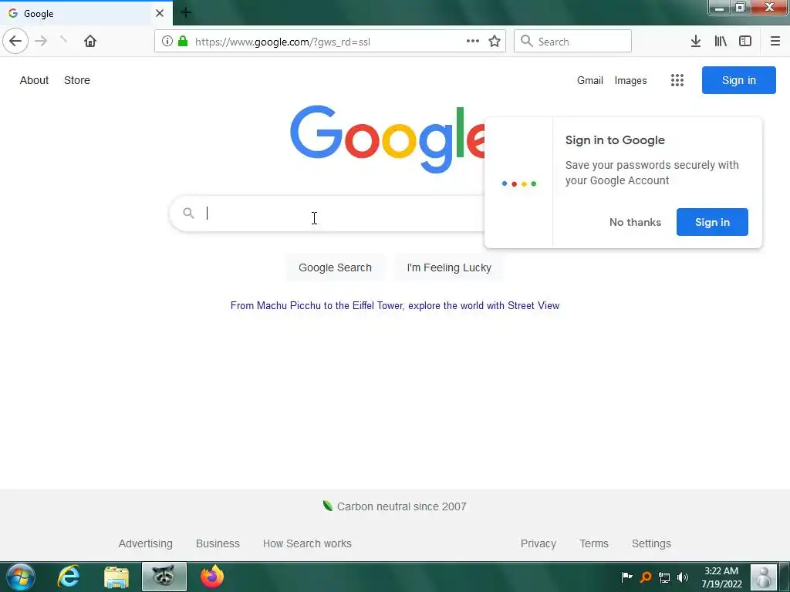Click Sign in inside the popup
Image resolution: width=790 pixels, height=592 pixels.
click(712, 222)
